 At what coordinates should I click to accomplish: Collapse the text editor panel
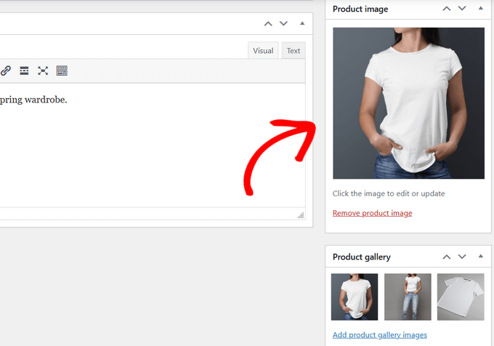pyautogui.click(x=301, y=24)
